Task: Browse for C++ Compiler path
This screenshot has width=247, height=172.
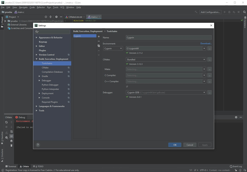Action: [209, 81]
